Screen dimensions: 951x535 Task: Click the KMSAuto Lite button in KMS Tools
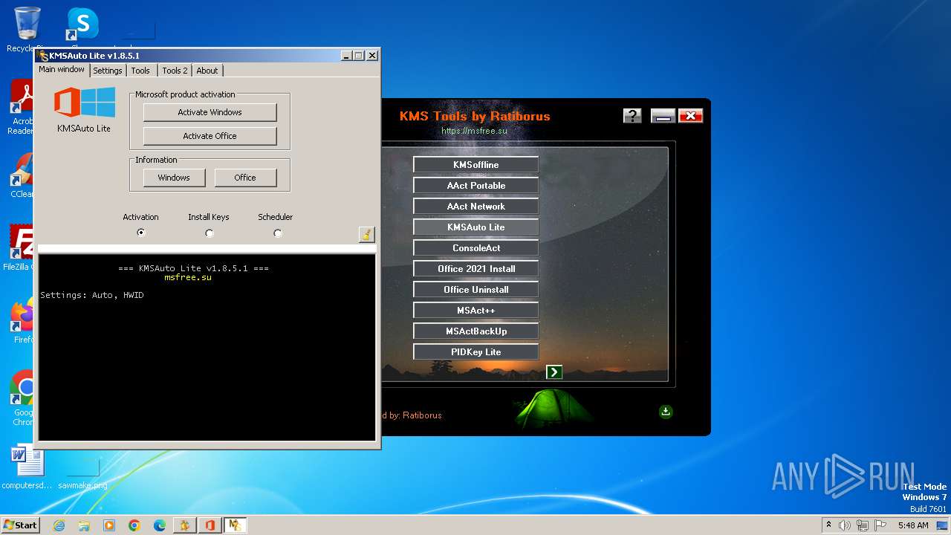point(476,227)
